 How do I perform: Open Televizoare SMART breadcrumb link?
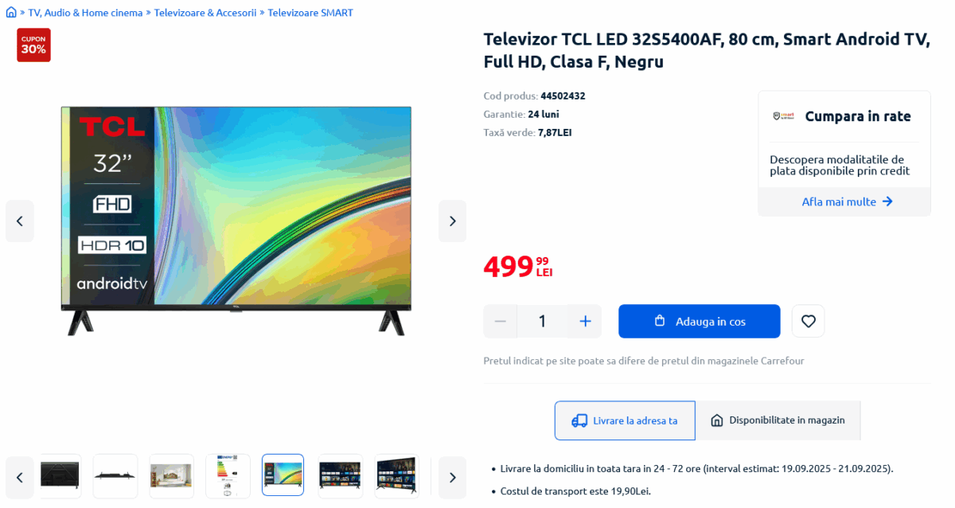310,13
